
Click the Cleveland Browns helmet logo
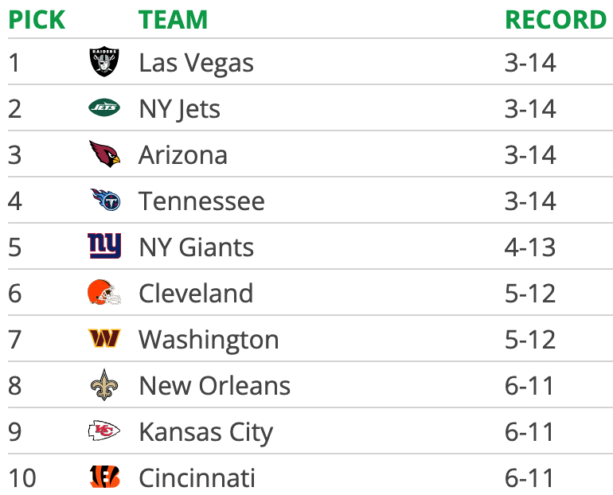(104, 293)
